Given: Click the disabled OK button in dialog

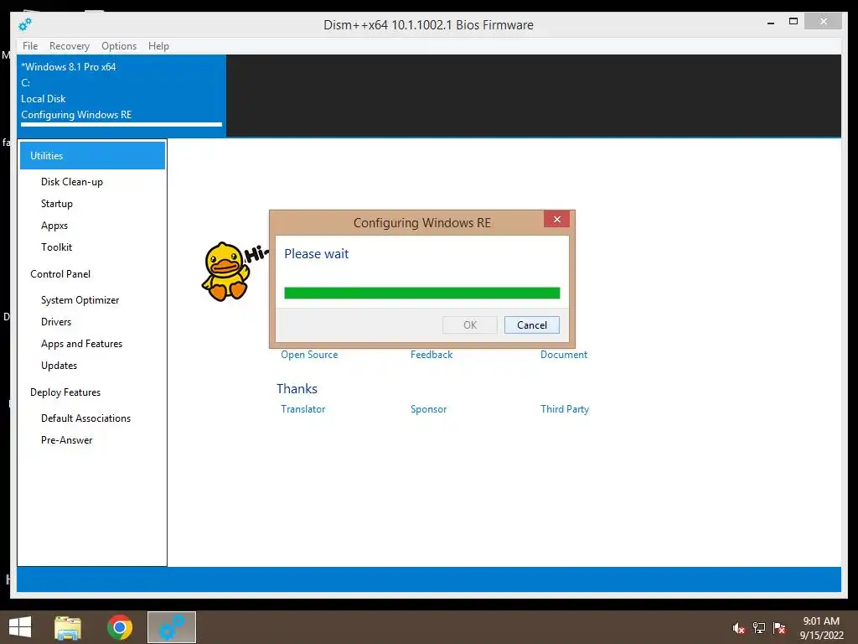Looking at the screenshot, I should coord(470,325).
